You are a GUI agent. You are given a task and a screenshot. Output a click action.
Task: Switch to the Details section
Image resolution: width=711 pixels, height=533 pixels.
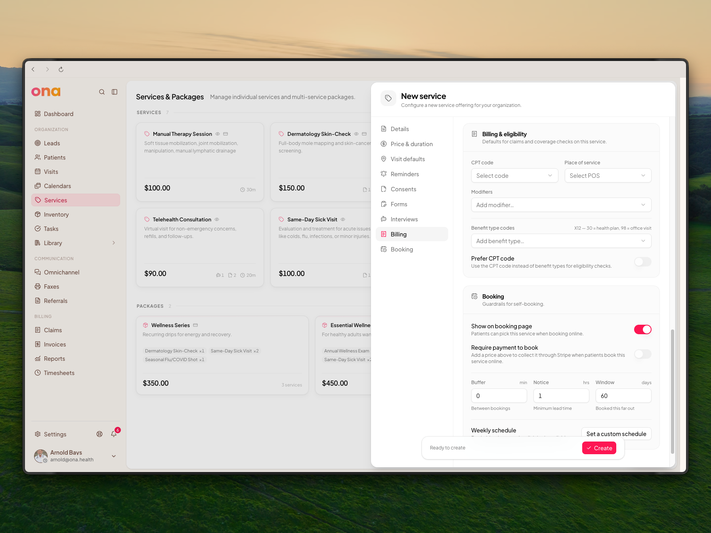(x=412, y=129)
